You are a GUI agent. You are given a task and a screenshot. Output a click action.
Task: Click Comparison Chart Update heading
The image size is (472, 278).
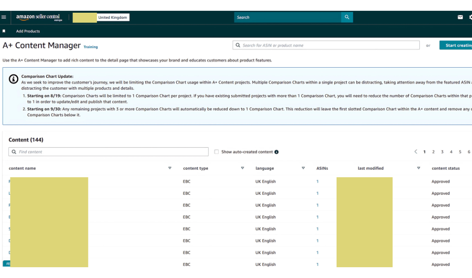(47, 77)
